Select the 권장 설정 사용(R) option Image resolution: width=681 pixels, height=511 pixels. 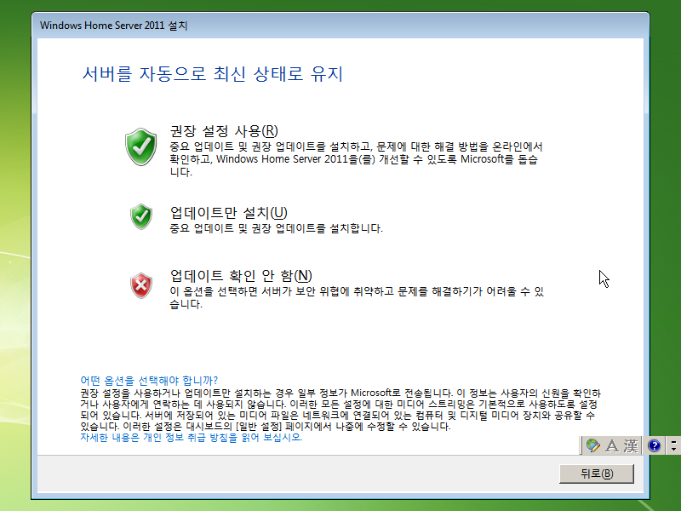point(224,131)
